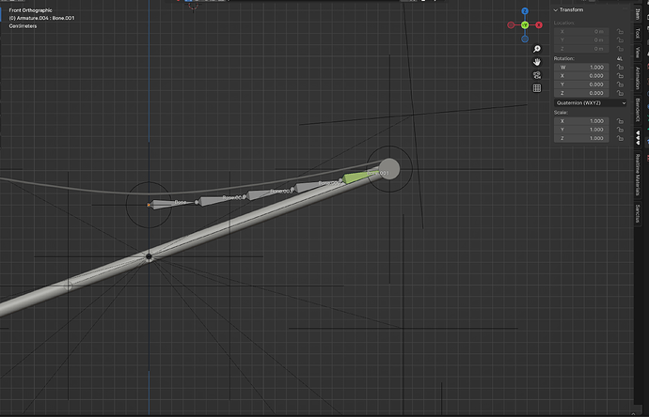Click the Rotation Y field showing 0.000
The height and width of the screenshot is (417, 649).
pyautogui.click(x=581, y=85)
